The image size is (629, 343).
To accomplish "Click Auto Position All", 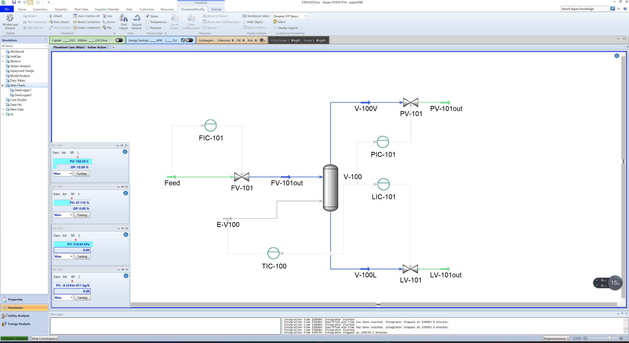I will pos(86,16).
